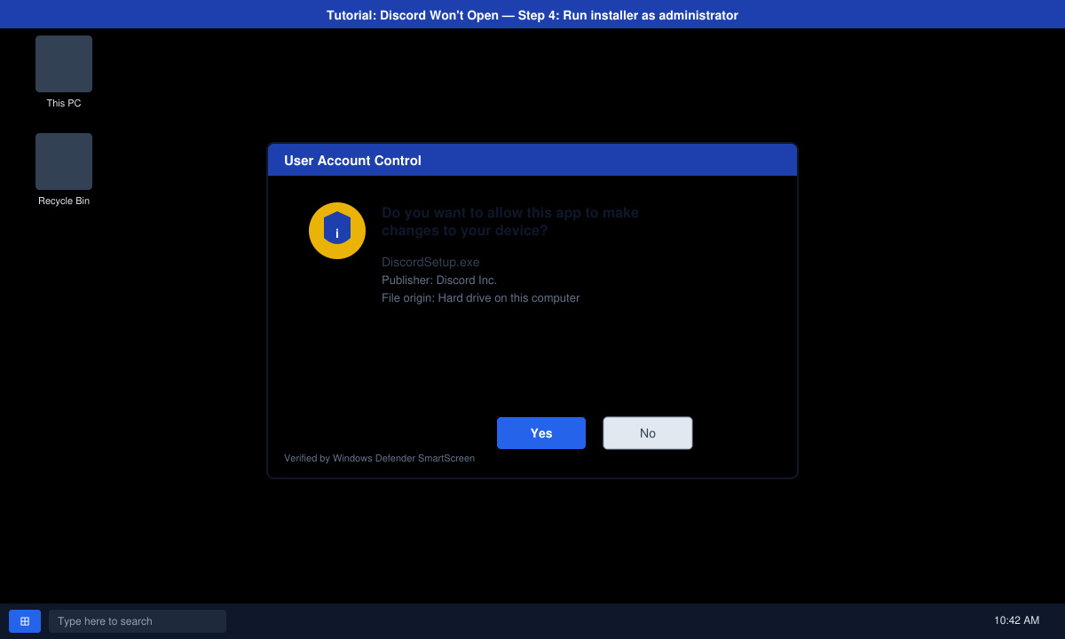Click the Publisher: Discord Inc. line

click(439, 280)
